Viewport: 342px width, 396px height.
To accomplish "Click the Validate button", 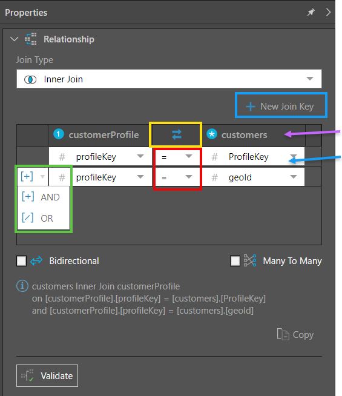I will (x=47, y=376).
